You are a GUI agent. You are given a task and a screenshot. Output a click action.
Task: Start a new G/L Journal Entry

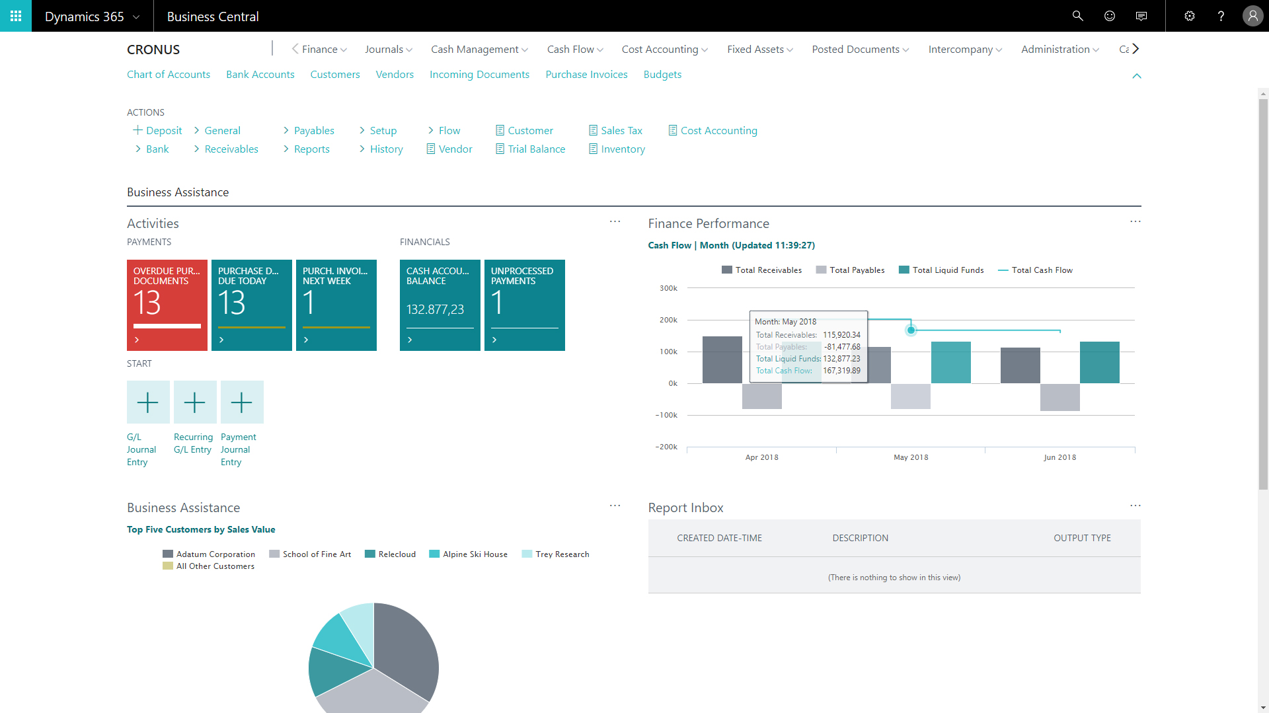(x=147, y=402)
